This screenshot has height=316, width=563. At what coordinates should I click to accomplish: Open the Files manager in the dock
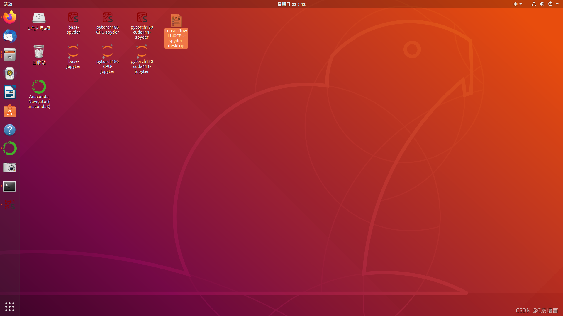pos(10,55)
